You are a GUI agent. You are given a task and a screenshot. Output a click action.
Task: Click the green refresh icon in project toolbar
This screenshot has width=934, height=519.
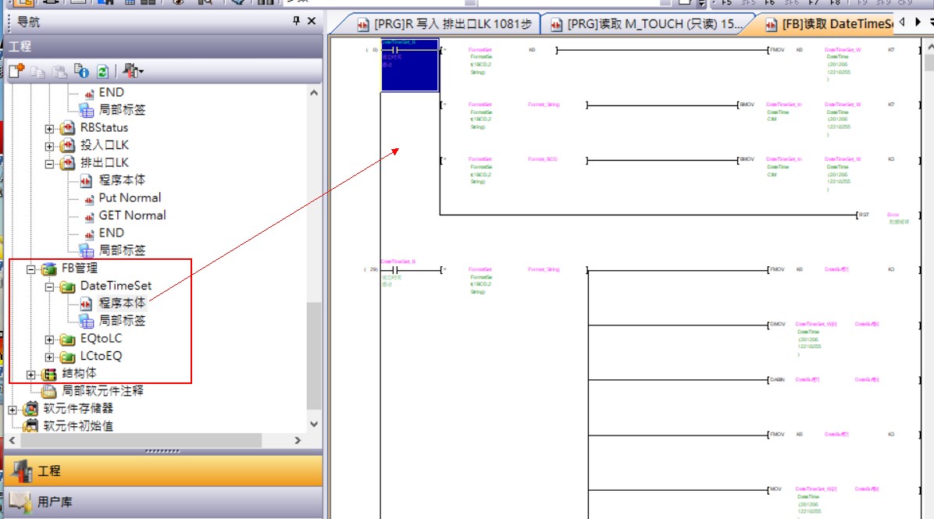point(102,72)
